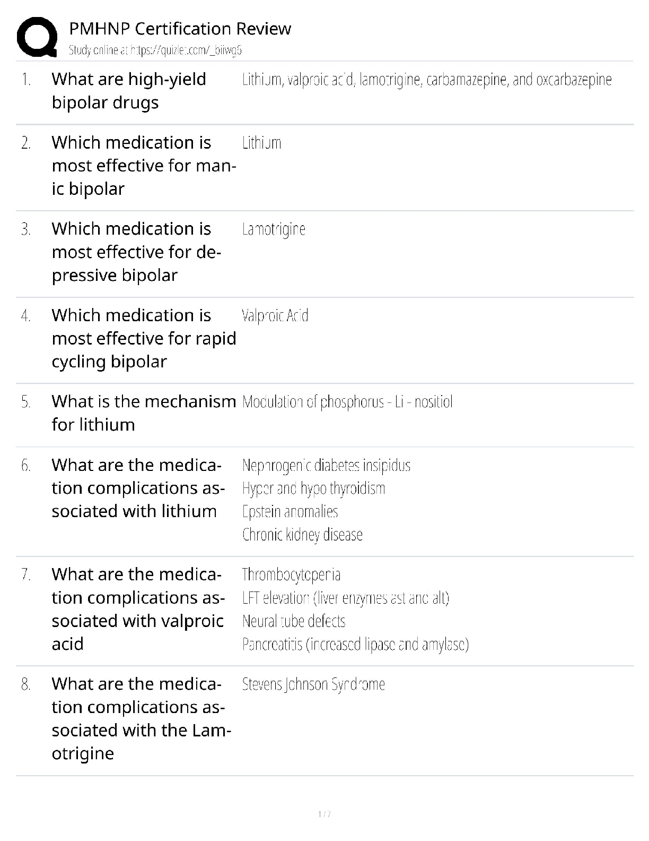Viewport: 649px width, 841px height.
Task: Click the Neural tube defects line
Action: coord(294,621)
